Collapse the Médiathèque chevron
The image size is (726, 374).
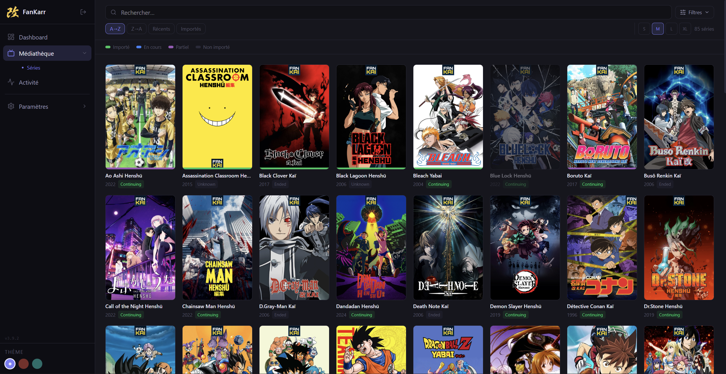84,53
